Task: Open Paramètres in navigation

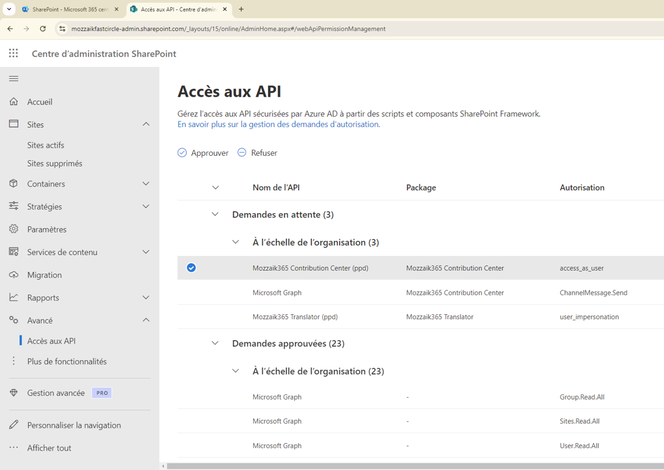Action: [47, 229]
